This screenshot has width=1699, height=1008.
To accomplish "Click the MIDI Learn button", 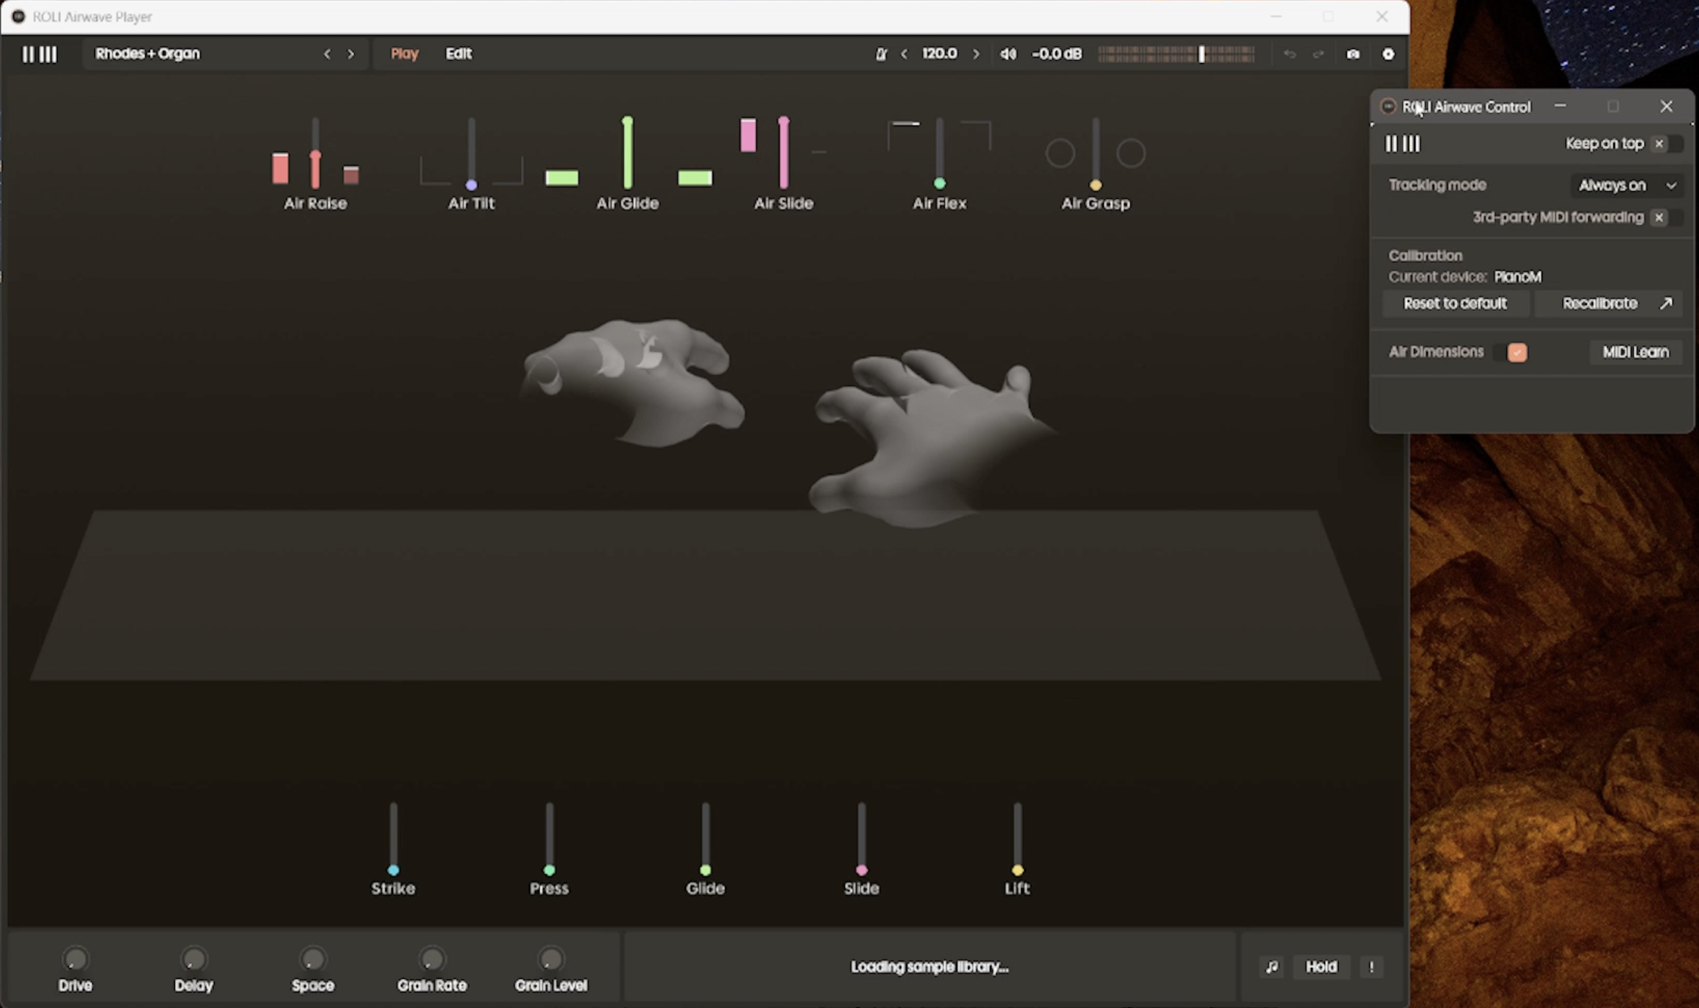I will [x=1635, y=352].
